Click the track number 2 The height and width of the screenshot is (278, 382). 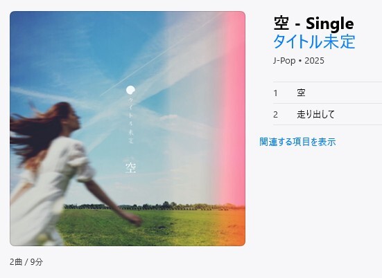coord(275,115)
